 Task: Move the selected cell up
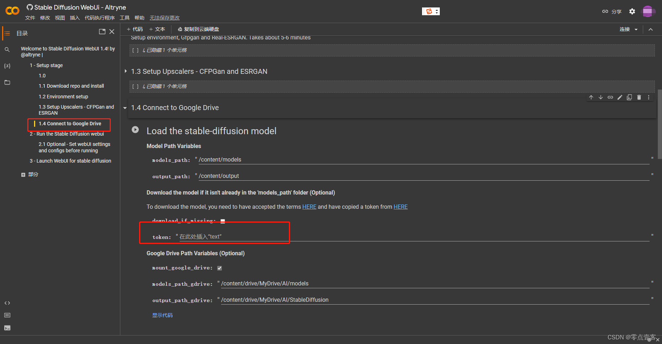click(591, 97)
